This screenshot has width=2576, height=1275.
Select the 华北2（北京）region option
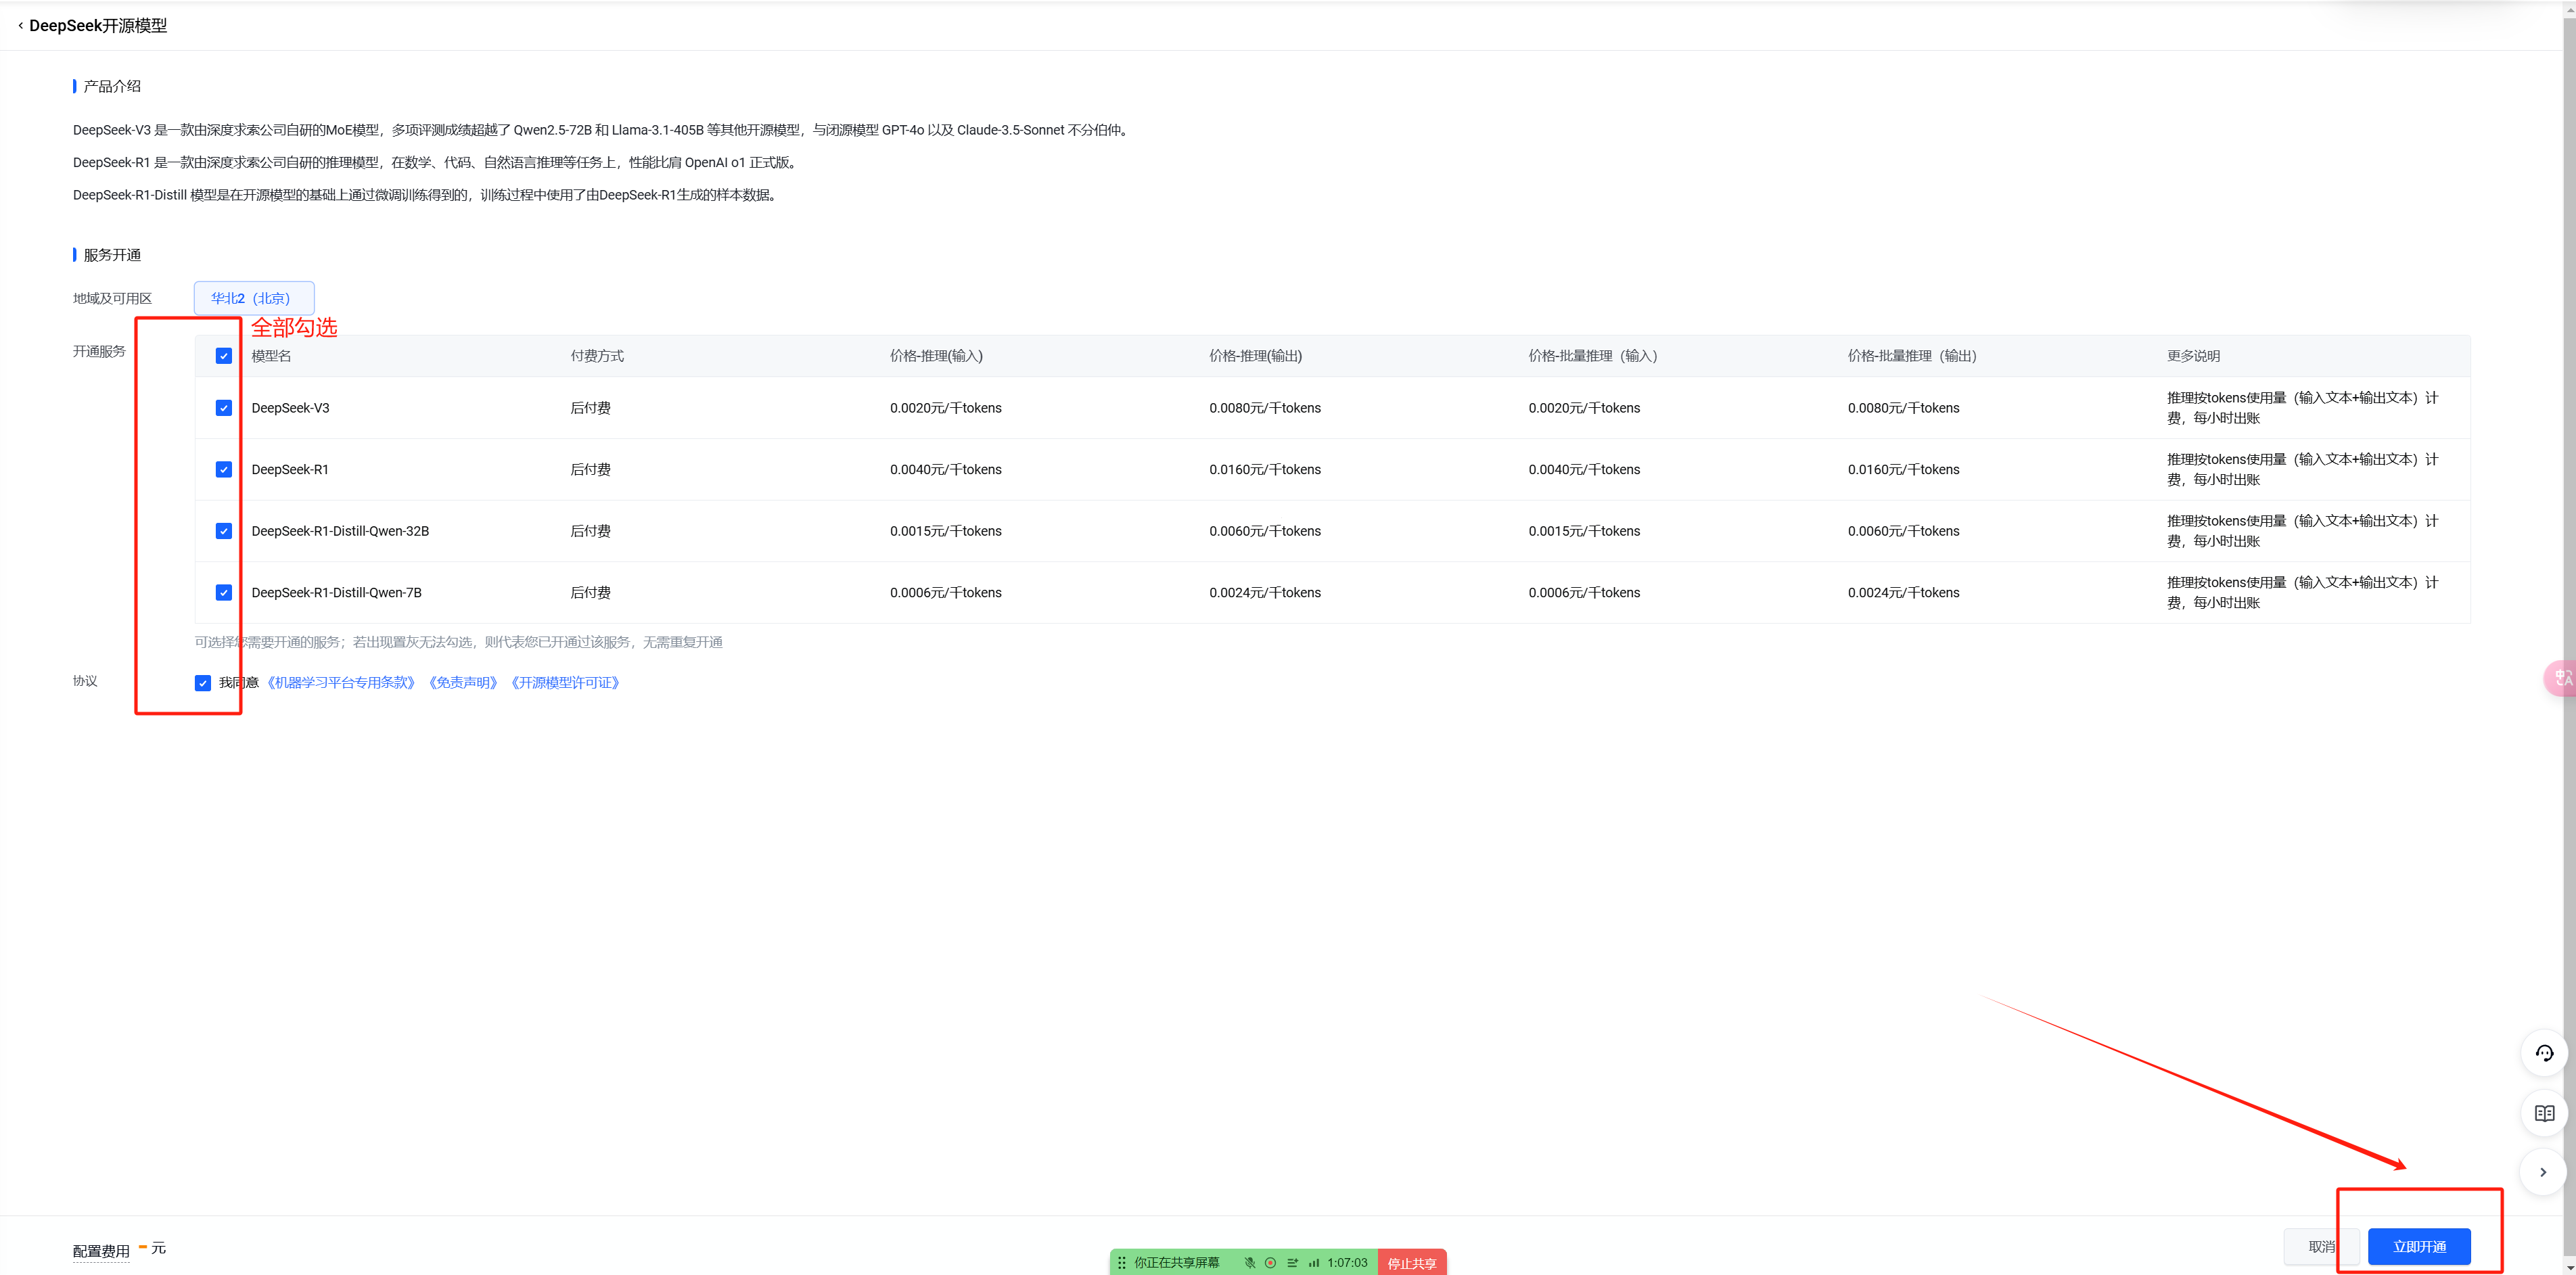[253, 298]
